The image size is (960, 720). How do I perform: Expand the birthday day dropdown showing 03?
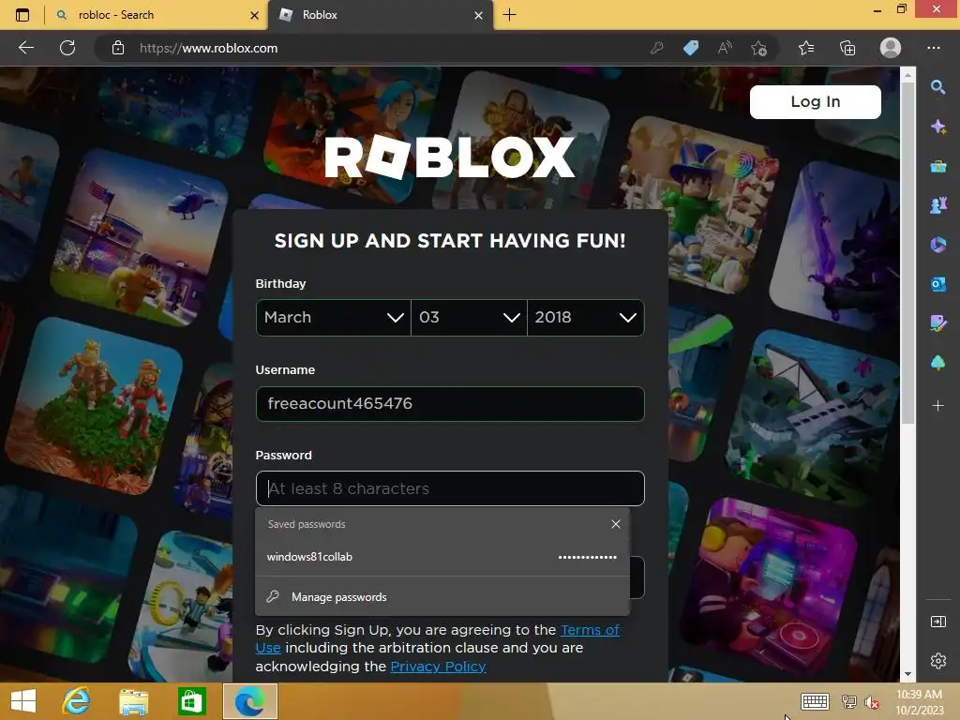pyautogui.click(x=469, y=318)
